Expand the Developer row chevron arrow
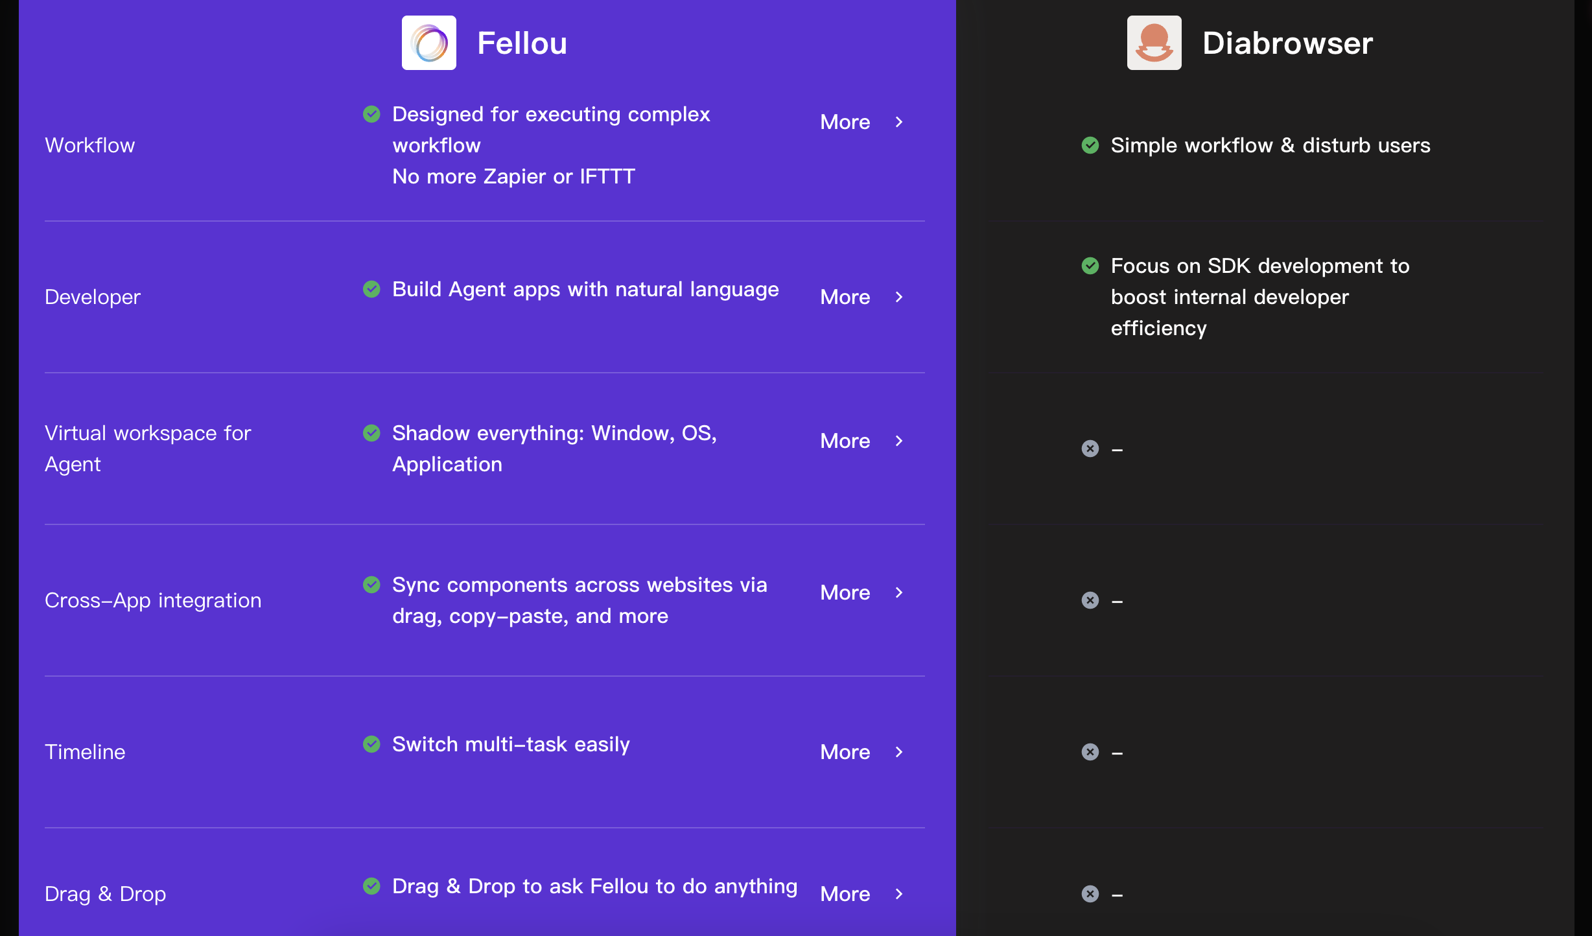This screenshot has height=936, width=1592. pyautogui.click(x=899, y=297)
